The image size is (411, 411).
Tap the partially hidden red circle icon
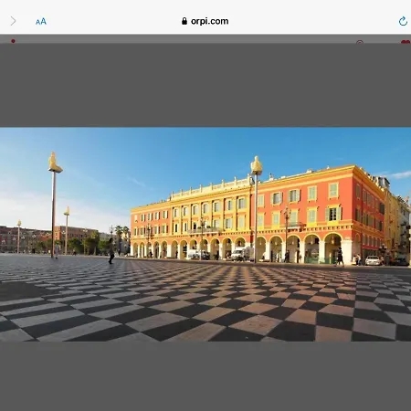(x=360, y=42)
